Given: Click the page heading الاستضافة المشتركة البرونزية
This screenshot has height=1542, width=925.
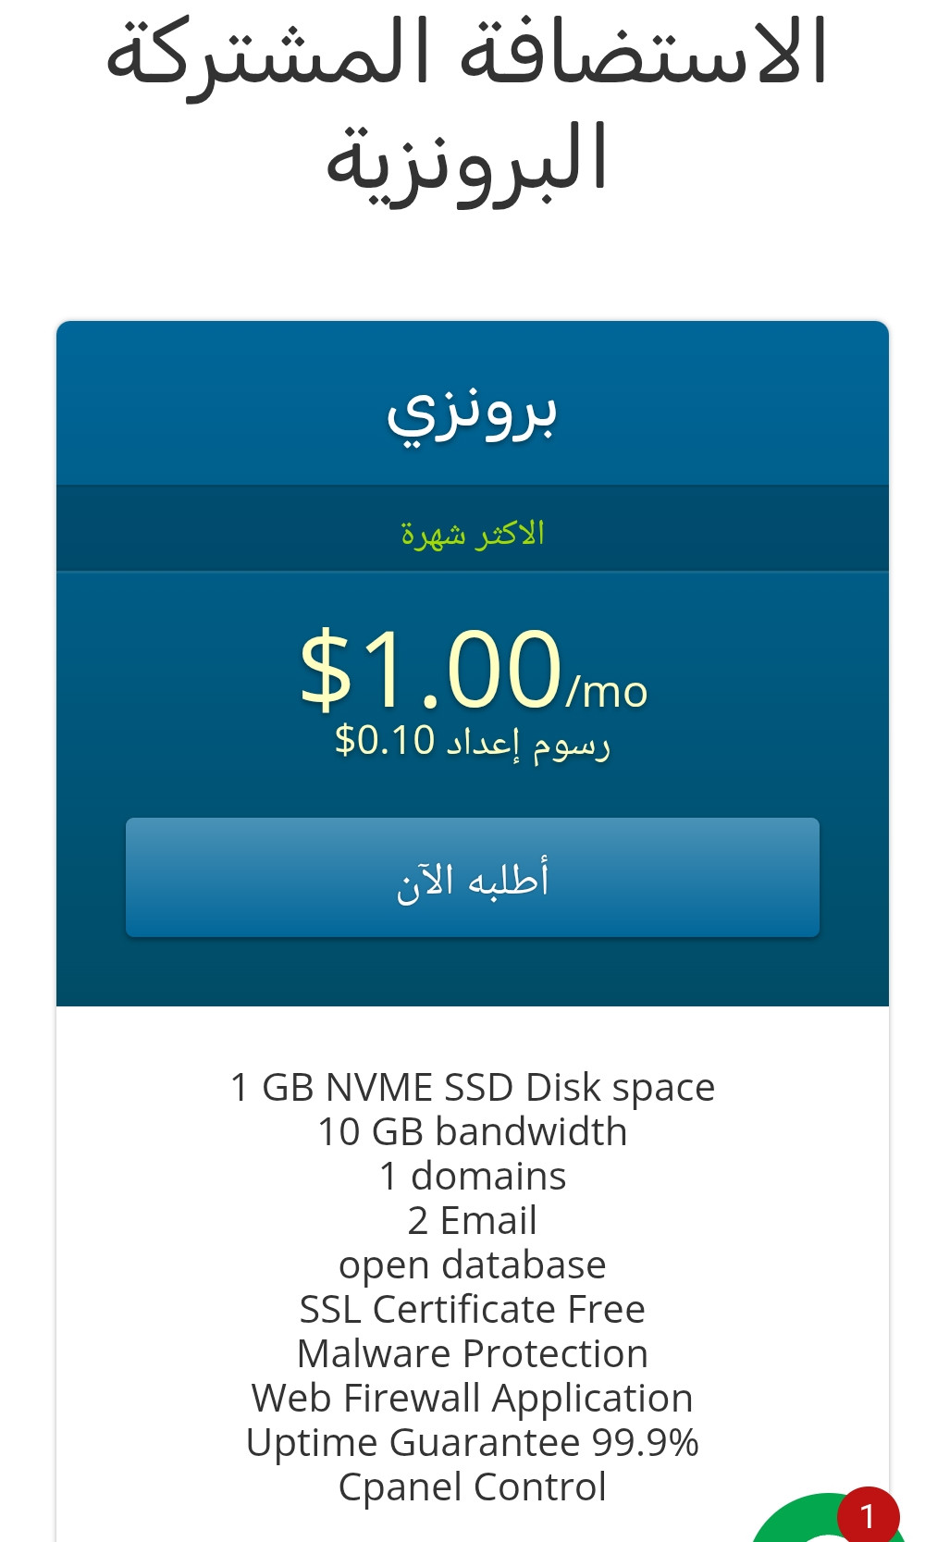Looking at the screenshot, I should coord(467,104).
